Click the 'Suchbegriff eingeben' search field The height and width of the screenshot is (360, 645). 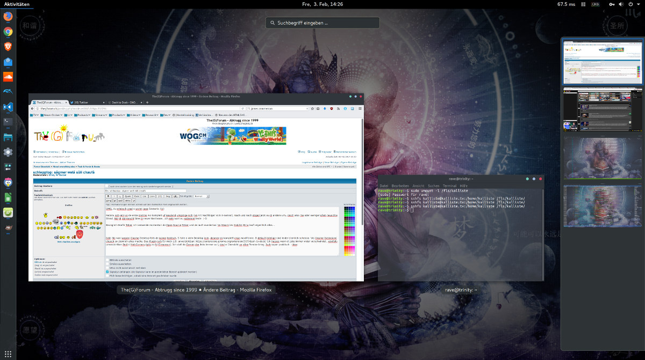(322, 23)
